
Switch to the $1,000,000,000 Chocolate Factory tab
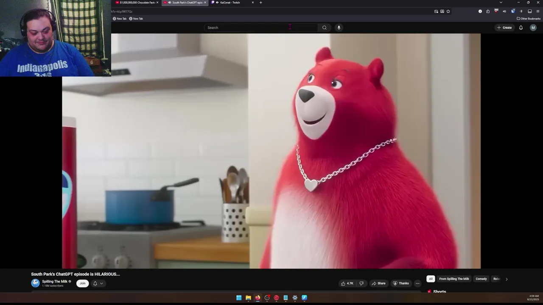(136, 3)
